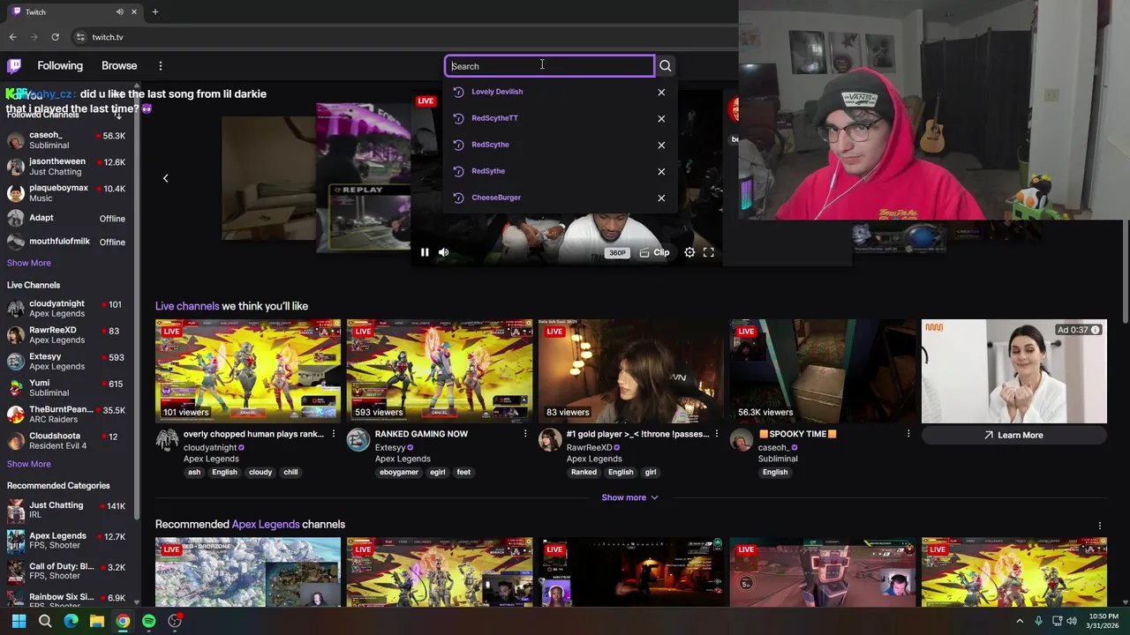
Task: Reload the twitch.tv page
Action: point(55,37)
